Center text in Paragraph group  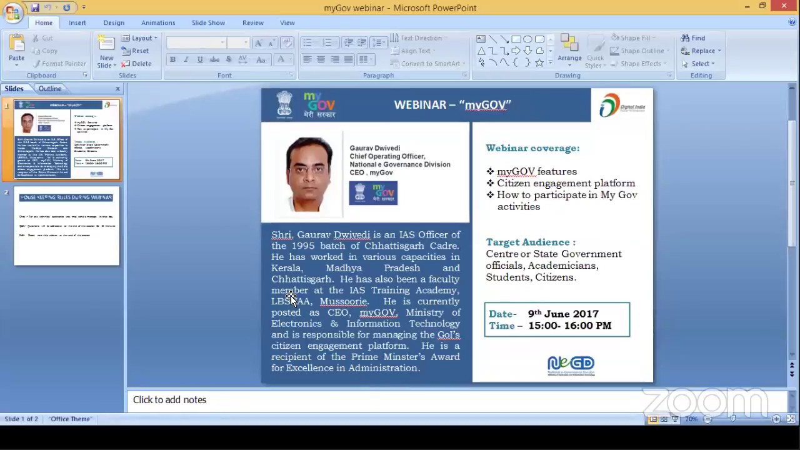point(321,59)
